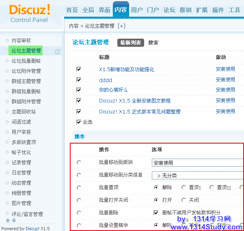Open topic management in new window icon
The height and width of the screenshot is (231, 244).
[x=58, y=52]
